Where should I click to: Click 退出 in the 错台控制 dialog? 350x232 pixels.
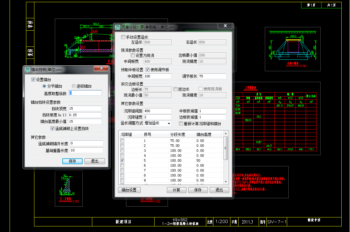tap(95, 161)
